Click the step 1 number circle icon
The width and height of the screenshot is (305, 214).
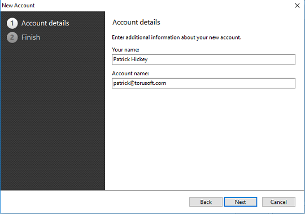click(x=12, y=23)
